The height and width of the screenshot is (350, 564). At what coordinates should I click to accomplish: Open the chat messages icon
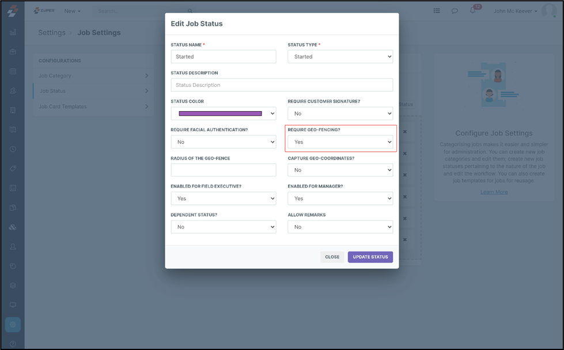click(x=455, y=11)
